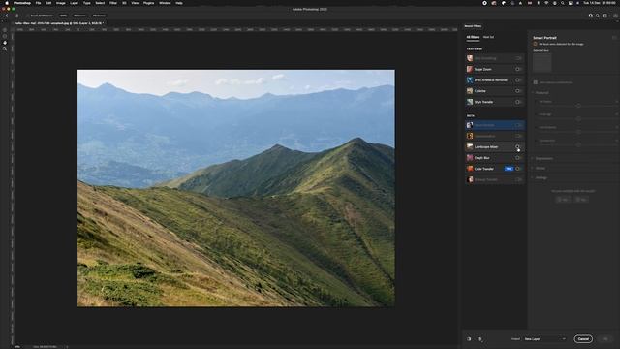Open the Apple menu
The image size is (620, 349).
tap(7, 3)
